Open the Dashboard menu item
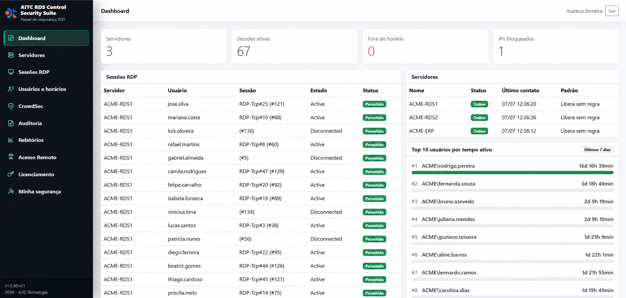Screen dimensions: 626x298 click(x=46, y=38)
